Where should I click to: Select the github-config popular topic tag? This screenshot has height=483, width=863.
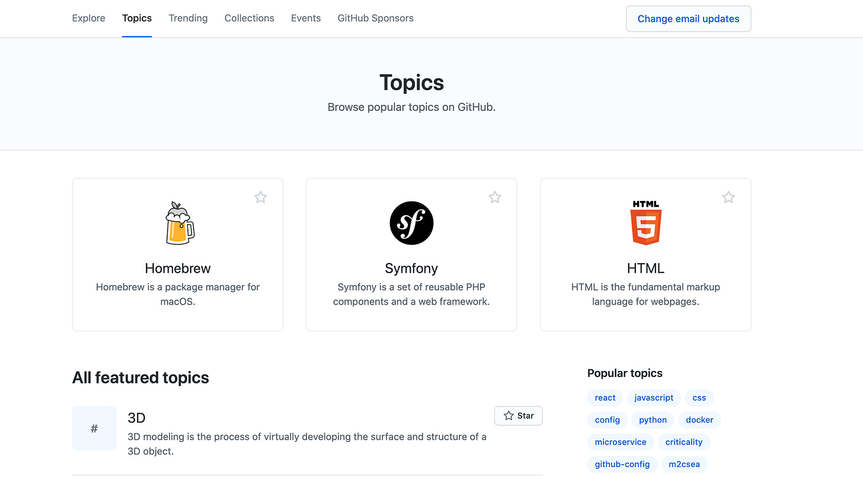pos(622,464)
